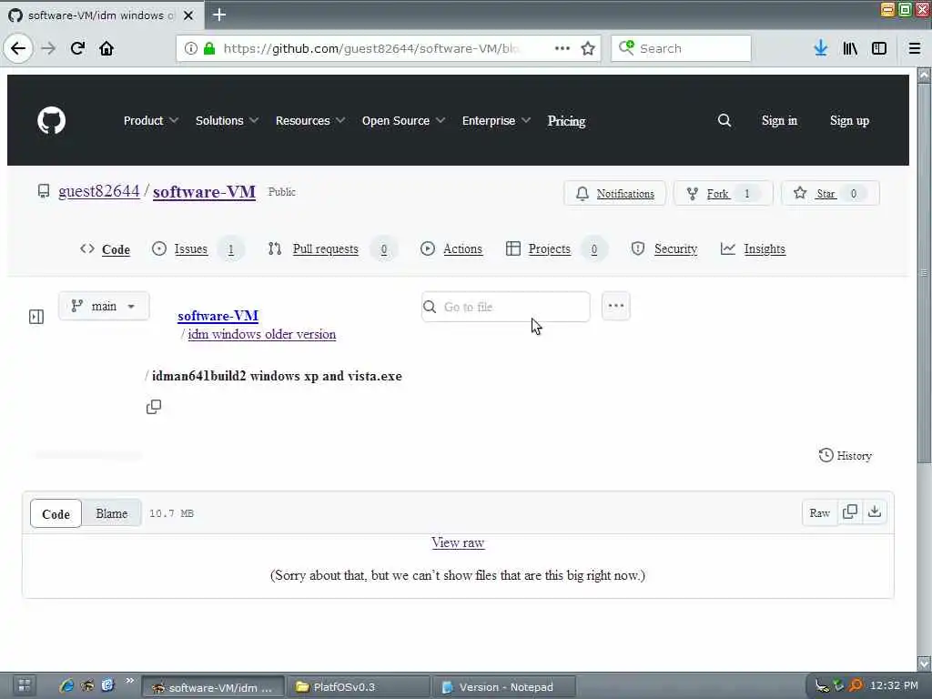Screen dimensions: 932x699
Task: Reload the page with the refresh icon
Action: point(77,48)
